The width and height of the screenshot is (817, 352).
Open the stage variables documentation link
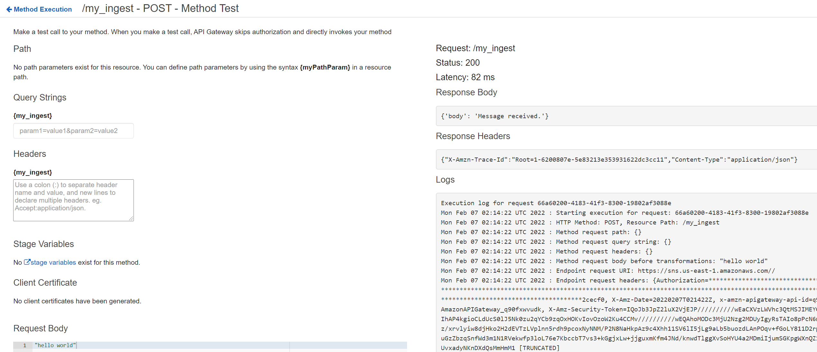[53, 262]
